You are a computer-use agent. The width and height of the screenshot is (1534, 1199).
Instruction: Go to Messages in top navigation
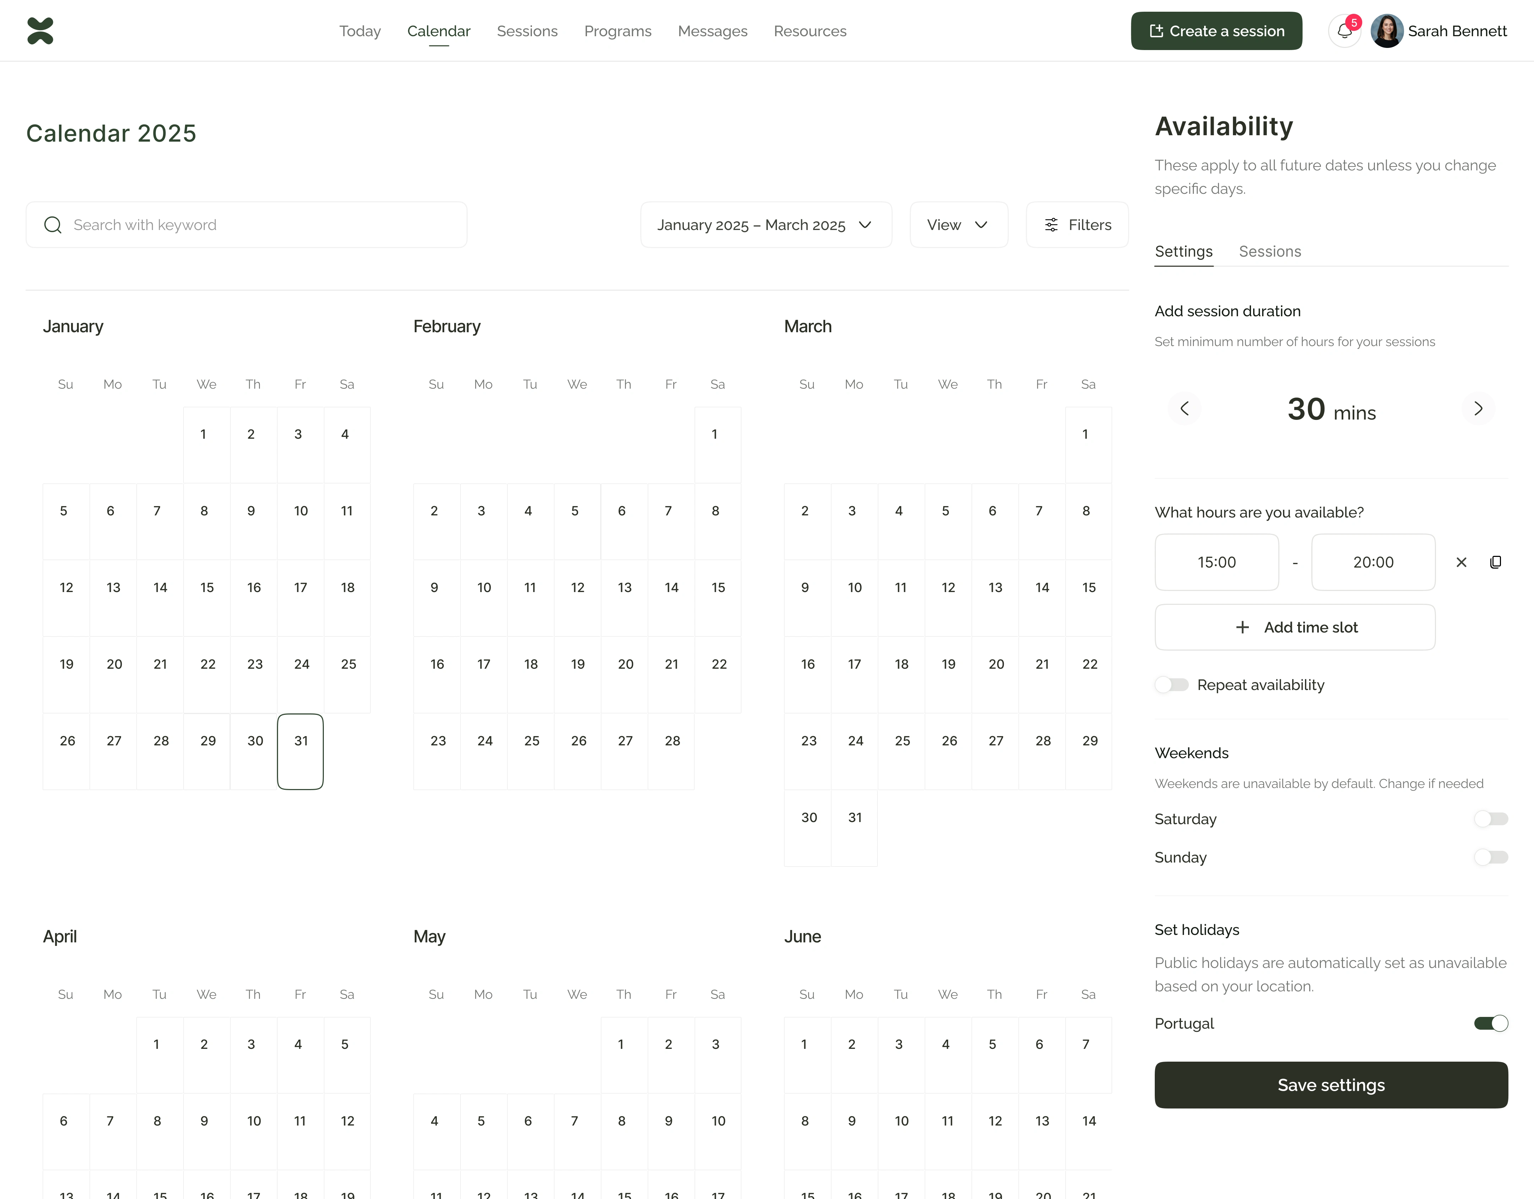pos(712,31)
